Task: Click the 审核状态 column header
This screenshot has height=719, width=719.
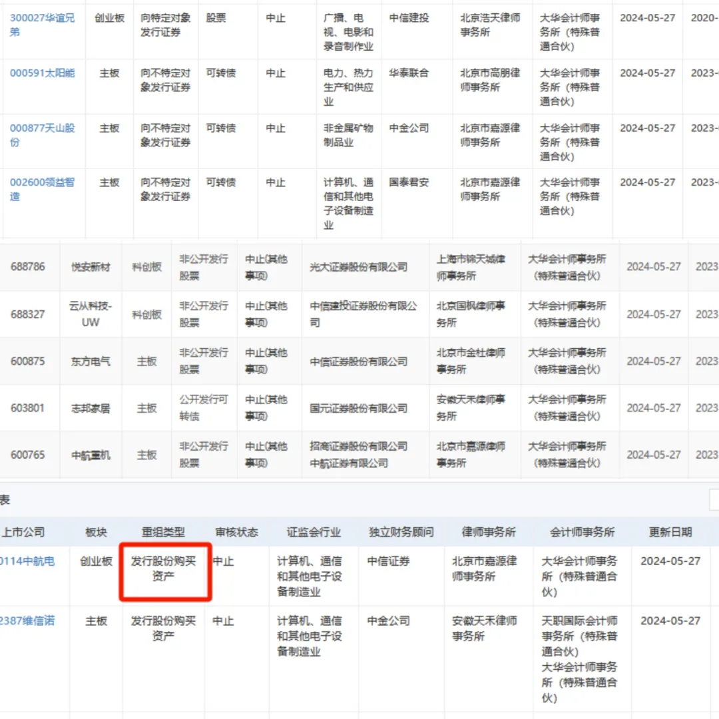Action: coord(236,532)
